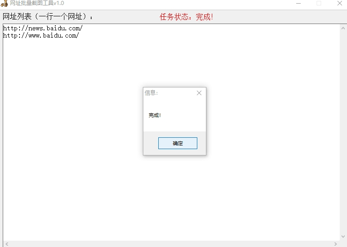
Task: Minimize the 网址批量截图工具 window
Action: (x=298, y=3)
